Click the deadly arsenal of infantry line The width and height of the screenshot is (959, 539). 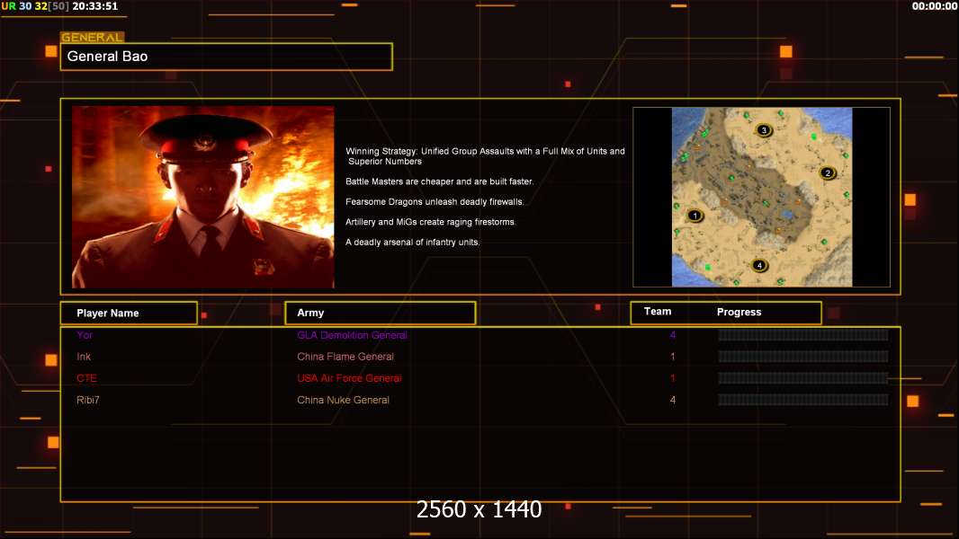coord(412,242)
